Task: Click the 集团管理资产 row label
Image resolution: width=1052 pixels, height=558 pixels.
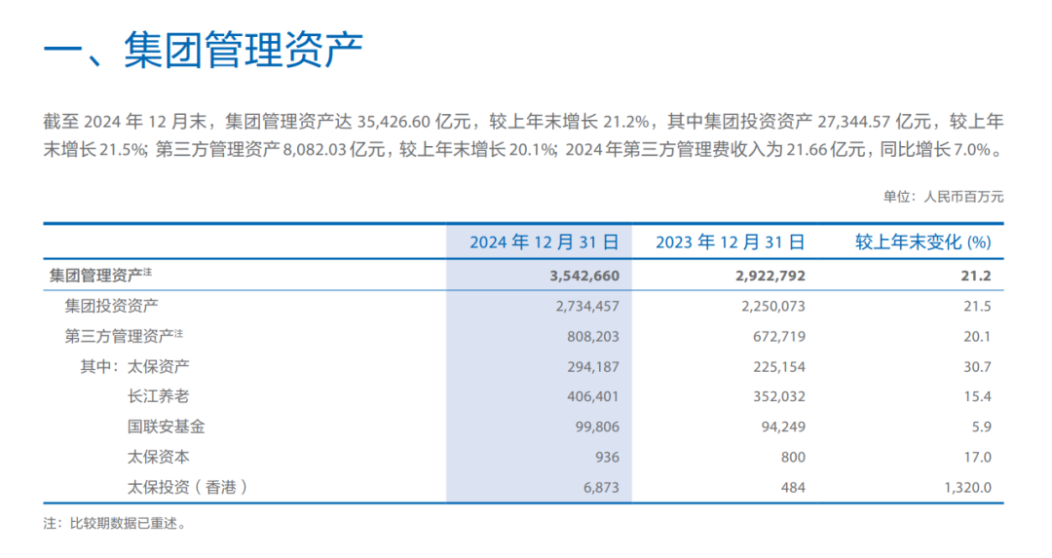Action: coord(100,275)
